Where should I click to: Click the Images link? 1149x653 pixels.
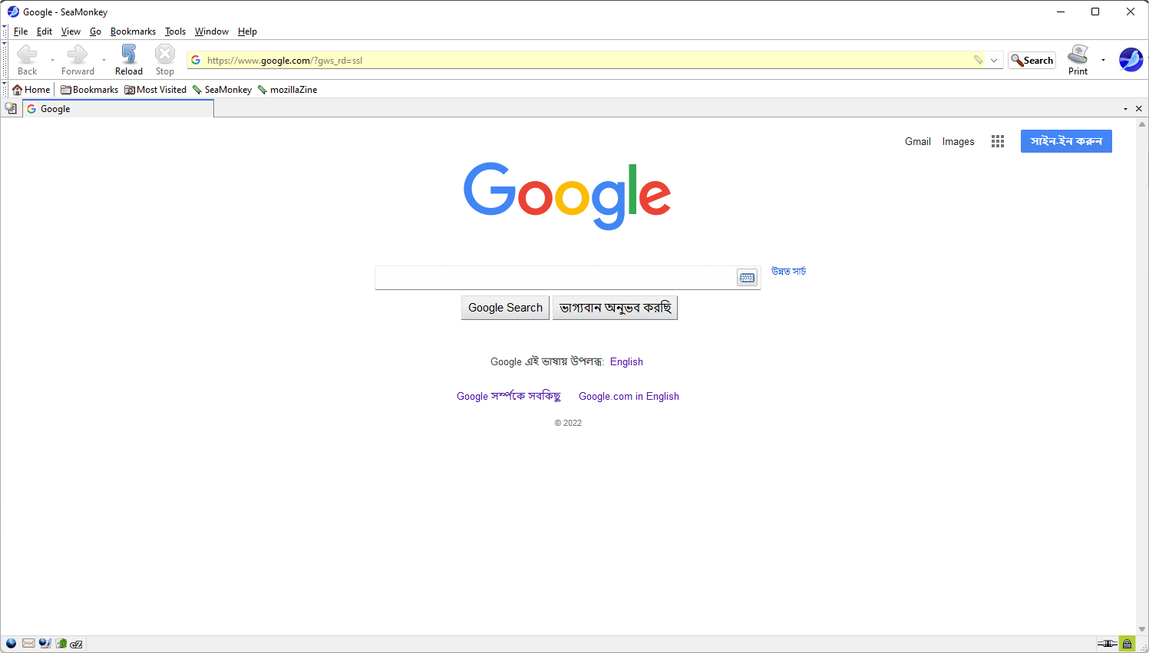(958, 141)
